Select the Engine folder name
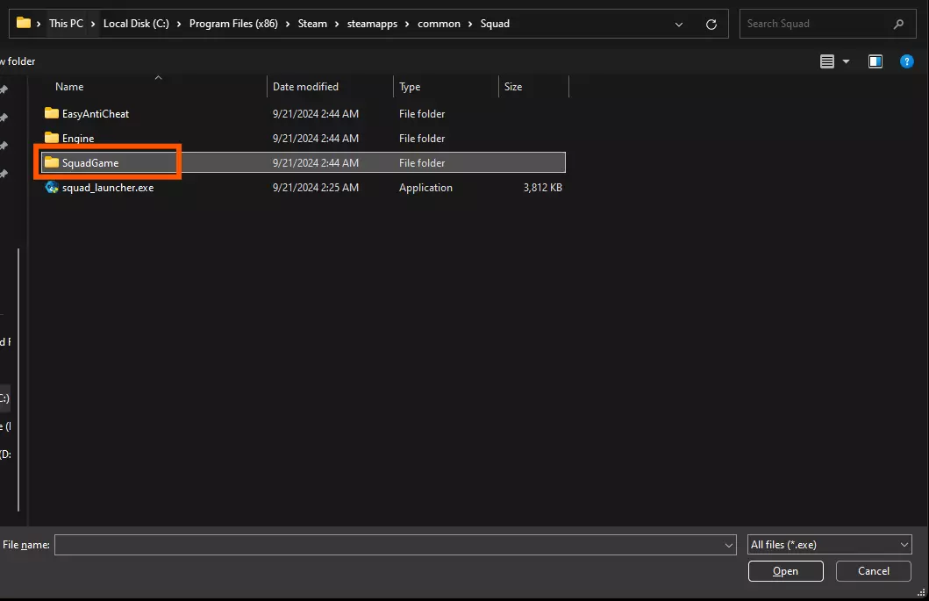 click(x=78, y=138)
